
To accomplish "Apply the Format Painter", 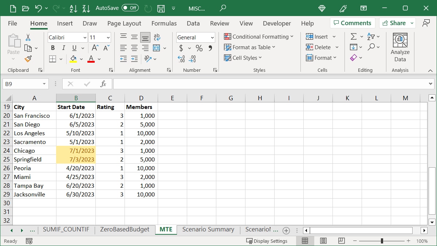I will pyautogui.click(x=28, y=59).
